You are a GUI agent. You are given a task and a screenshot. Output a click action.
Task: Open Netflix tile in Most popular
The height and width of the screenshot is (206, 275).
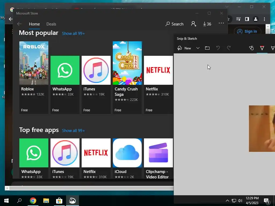click(158, 85)
